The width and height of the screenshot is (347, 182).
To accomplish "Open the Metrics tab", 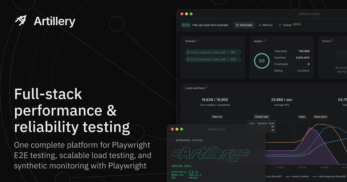I will [x=265, y=25].
